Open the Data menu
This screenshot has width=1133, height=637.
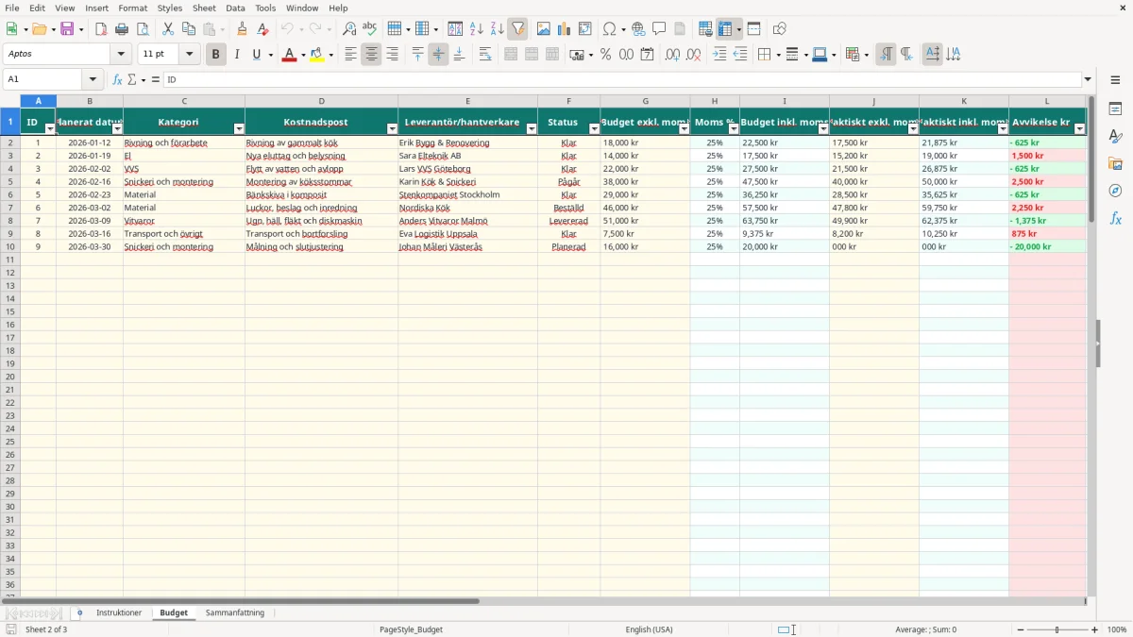(x=235, y=8)
